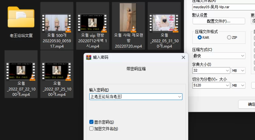The image size is (255, 140).
Task: Click the 配置文件(F)... button
Action: [219, 21]
